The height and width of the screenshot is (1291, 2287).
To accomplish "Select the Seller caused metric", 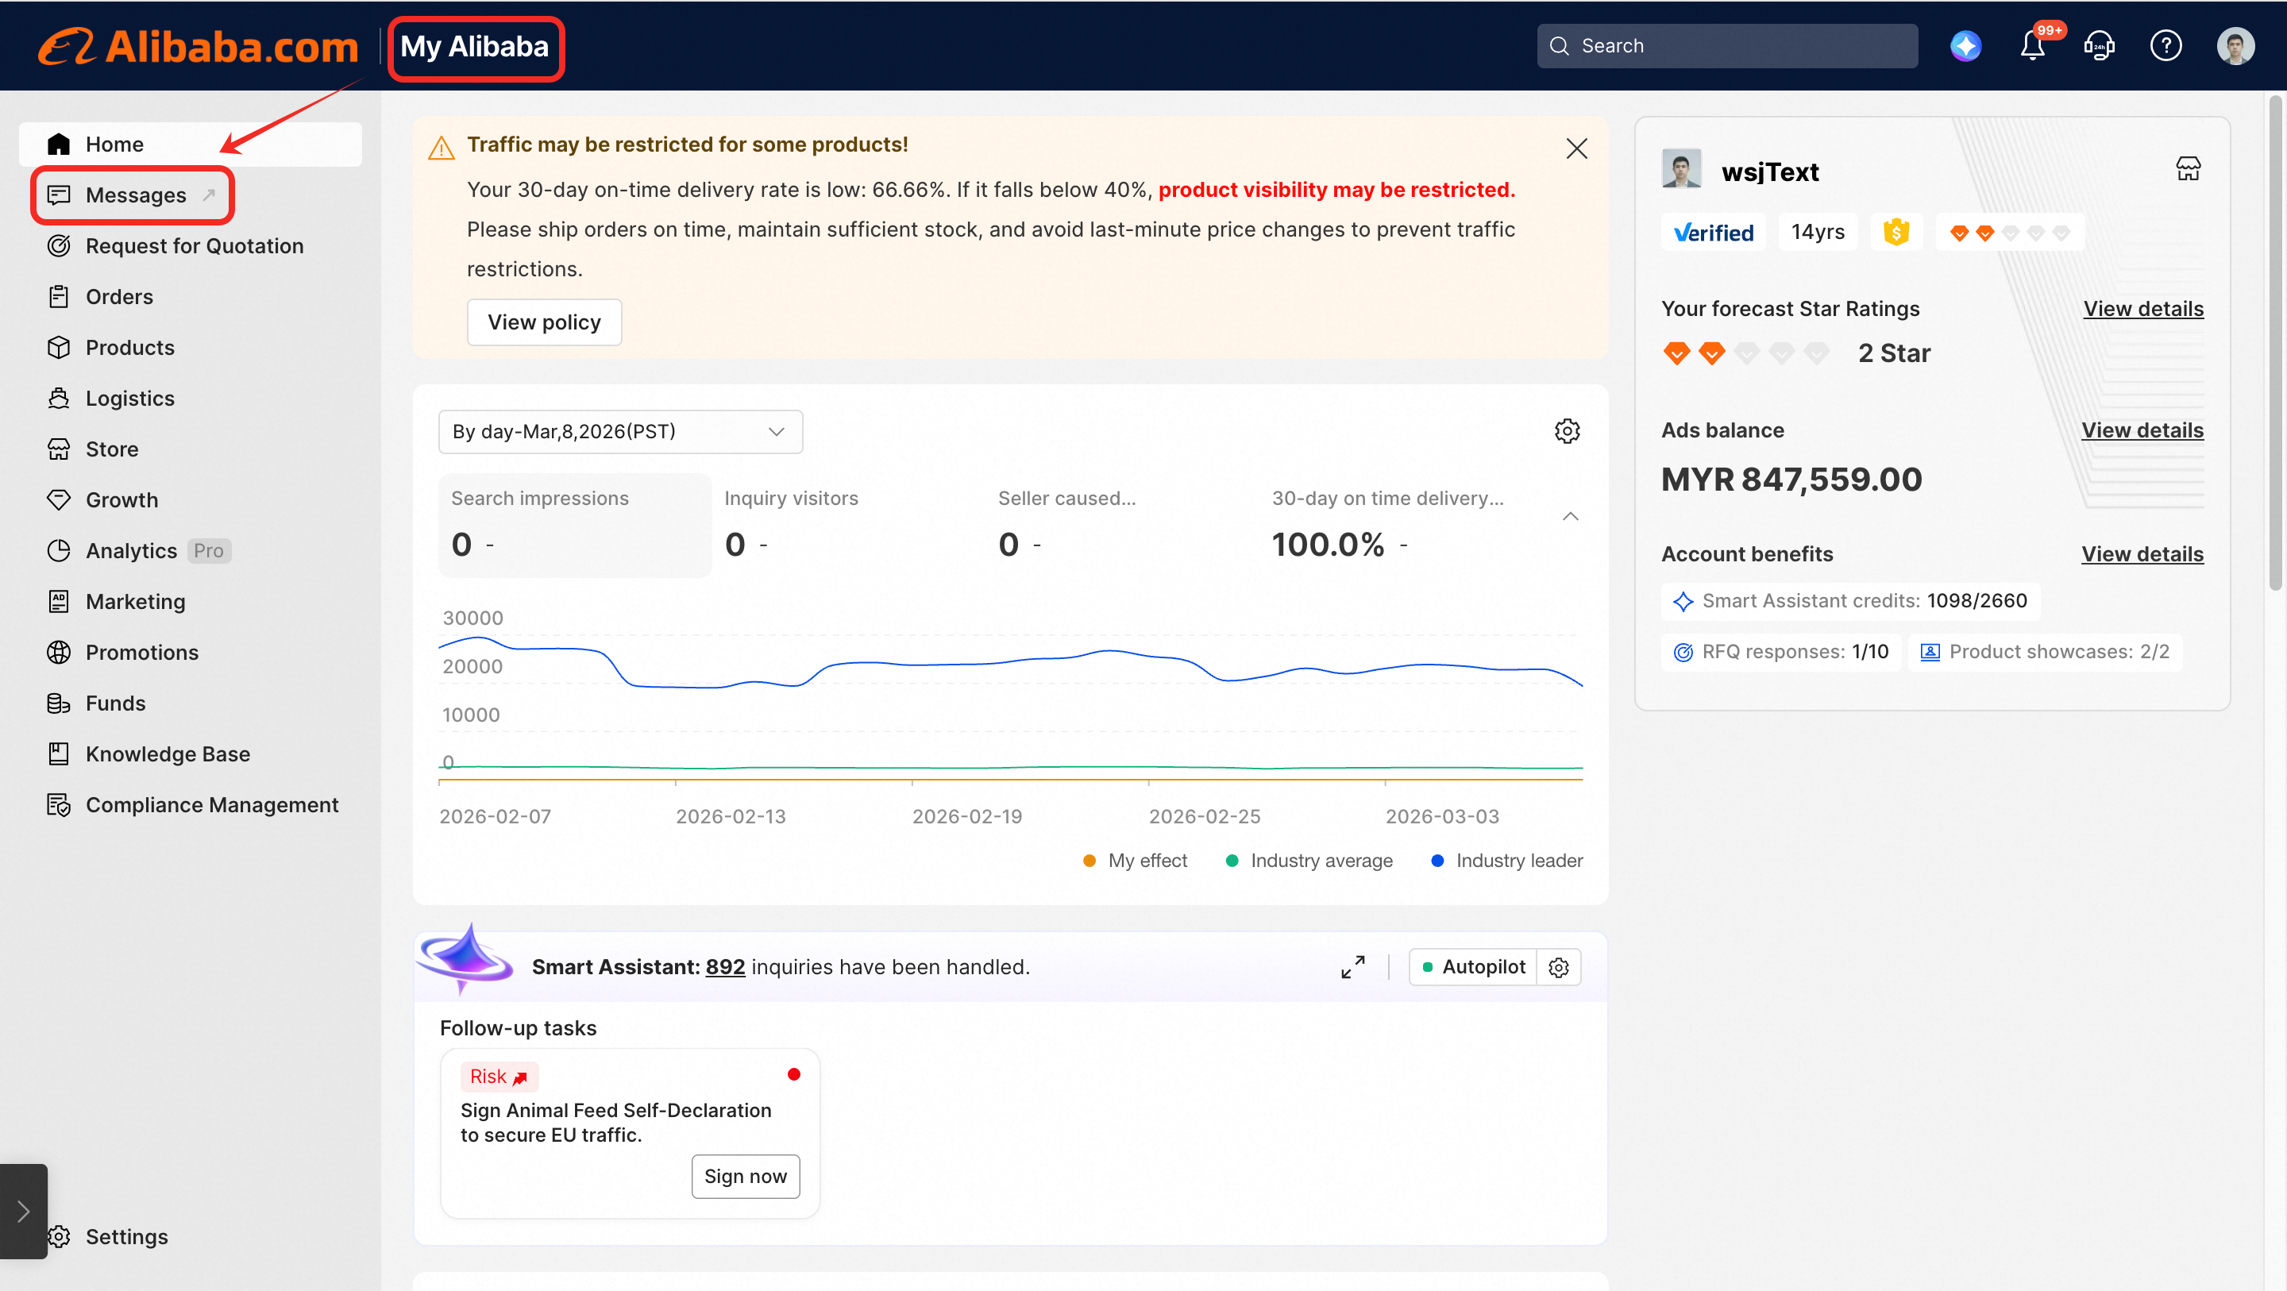I will [x=1122, y=526].
